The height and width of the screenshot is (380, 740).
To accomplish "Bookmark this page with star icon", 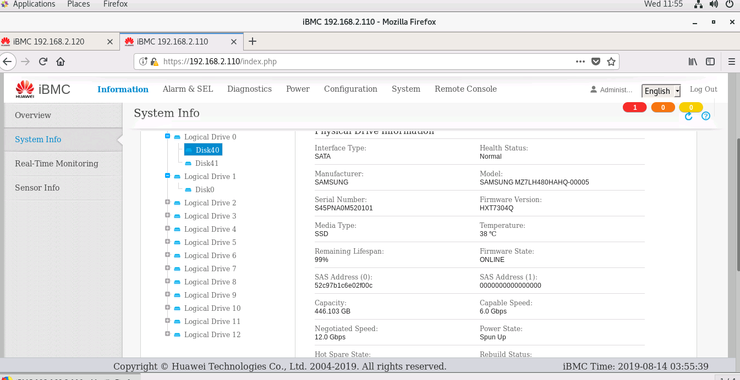I will 611,62.
